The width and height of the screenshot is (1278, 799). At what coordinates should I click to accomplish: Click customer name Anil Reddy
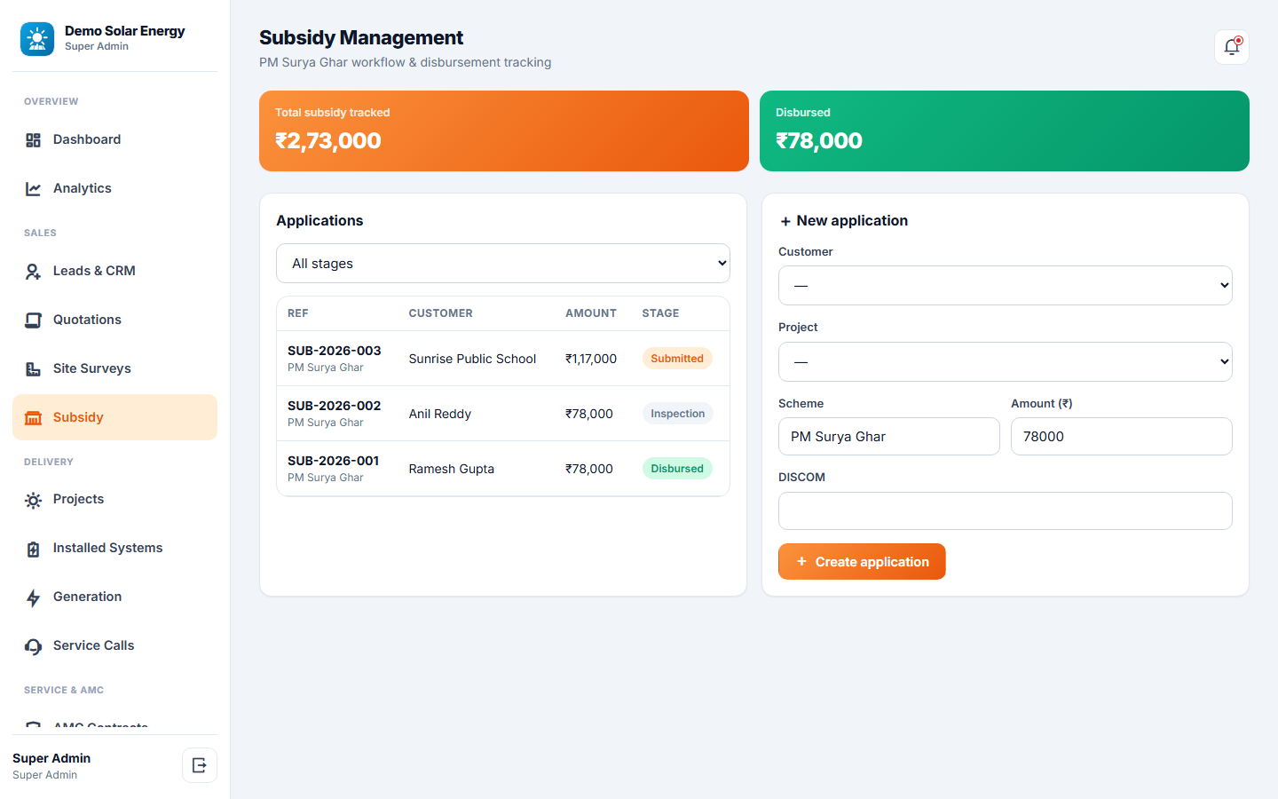[440, 414]
